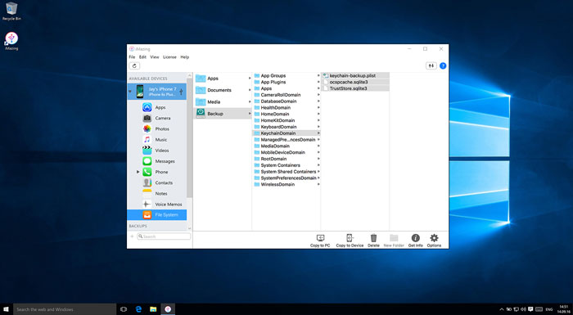
Task: Open the View menu
Action: [155, 57]
